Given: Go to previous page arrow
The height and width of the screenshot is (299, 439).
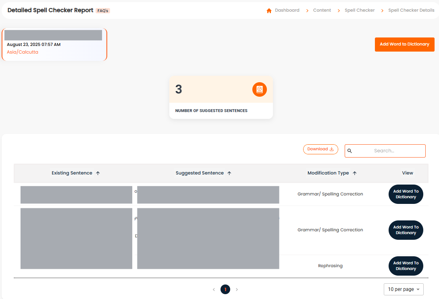Looking at the screenshot, I should tap(214, 289).
